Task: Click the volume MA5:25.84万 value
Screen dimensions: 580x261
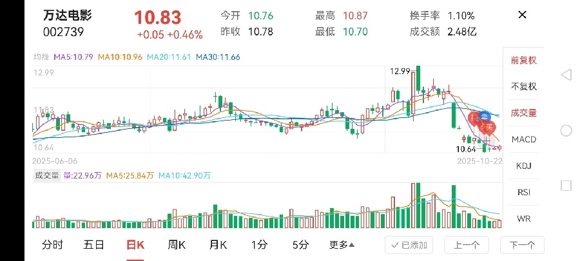Action: click(x=130, y=175)
